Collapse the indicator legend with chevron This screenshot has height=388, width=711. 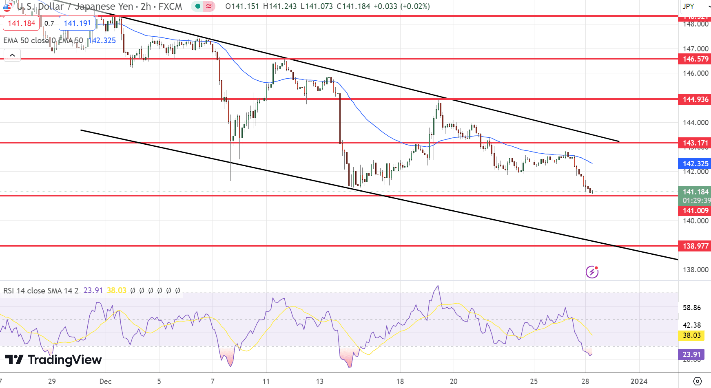click(x=12, y=55)
